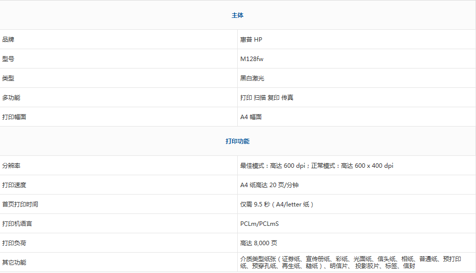Click the A4 幅面 value

pos(251,117)
